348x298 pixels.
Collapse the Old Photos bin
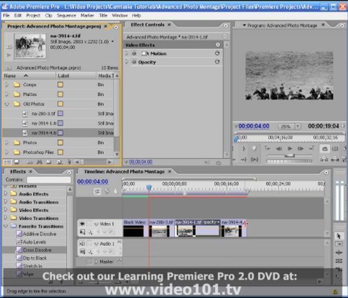coord(7,104)
